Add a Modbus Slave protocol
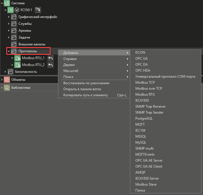The image size is (203, 195). pyautogui.click(x=166, y=184)
